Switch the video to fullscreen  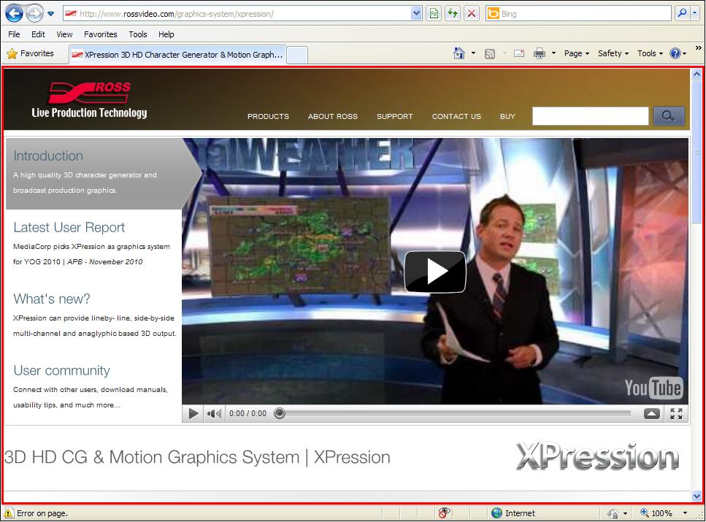(676, 413)
